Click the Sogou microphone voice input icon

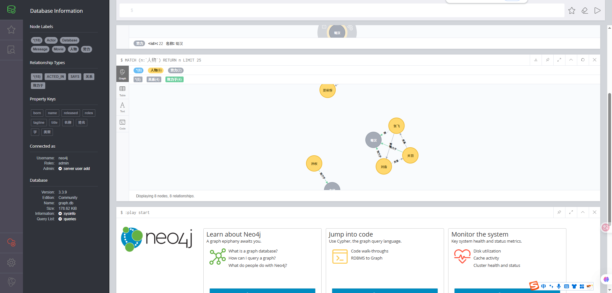tap(559, 286)
